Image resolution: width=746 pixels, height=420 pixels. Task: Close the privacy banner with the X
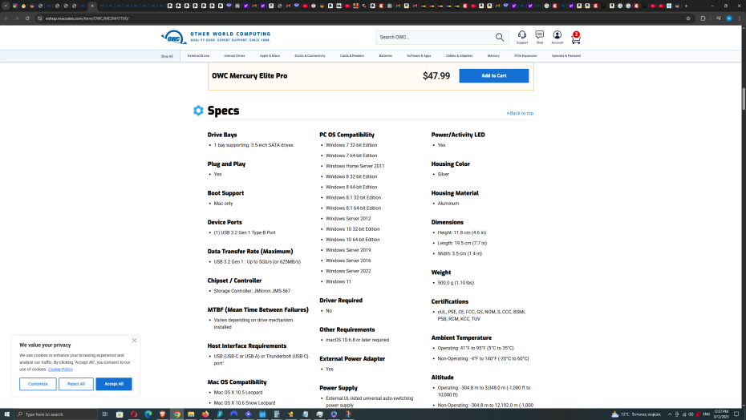[x=134, y=341]
